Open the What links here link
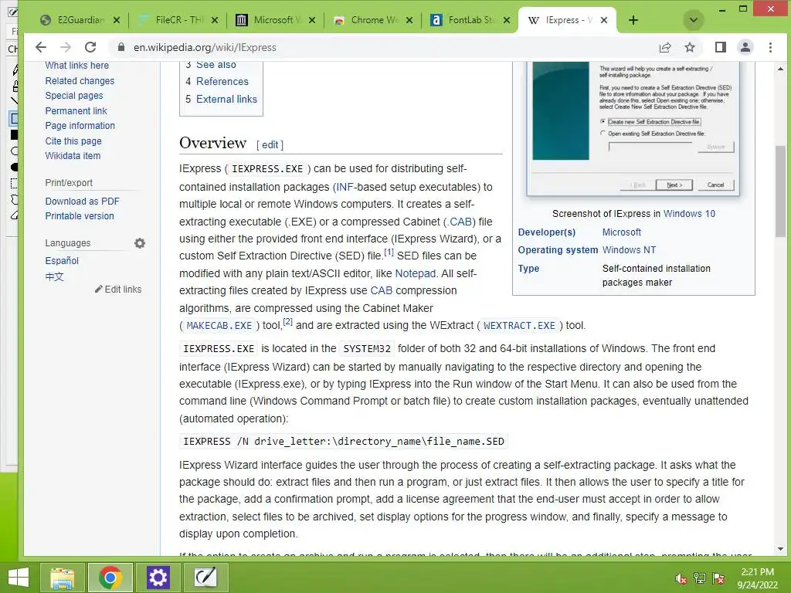Image resolution: width=791 pixels, height=593 pixels. 76,65
